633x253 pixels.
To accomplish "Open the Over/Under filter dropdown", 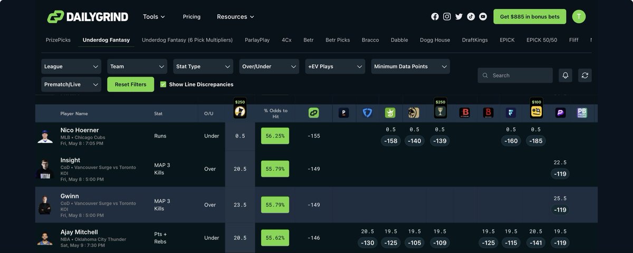I will (x=269, y=66).
